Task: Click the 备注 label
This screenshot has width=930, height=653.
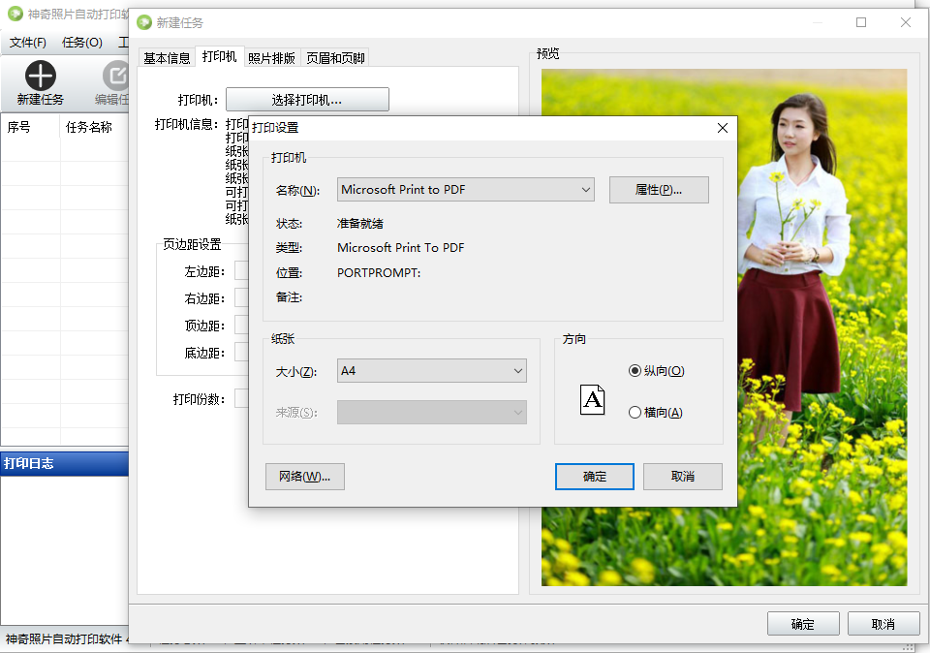Action: pos(289,297)
